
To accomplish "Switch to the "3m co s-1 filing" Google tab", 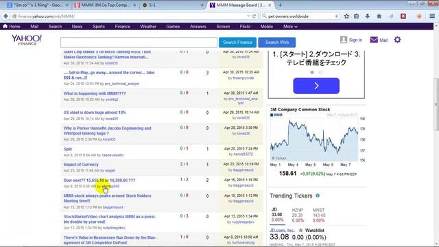I will 38,5.
